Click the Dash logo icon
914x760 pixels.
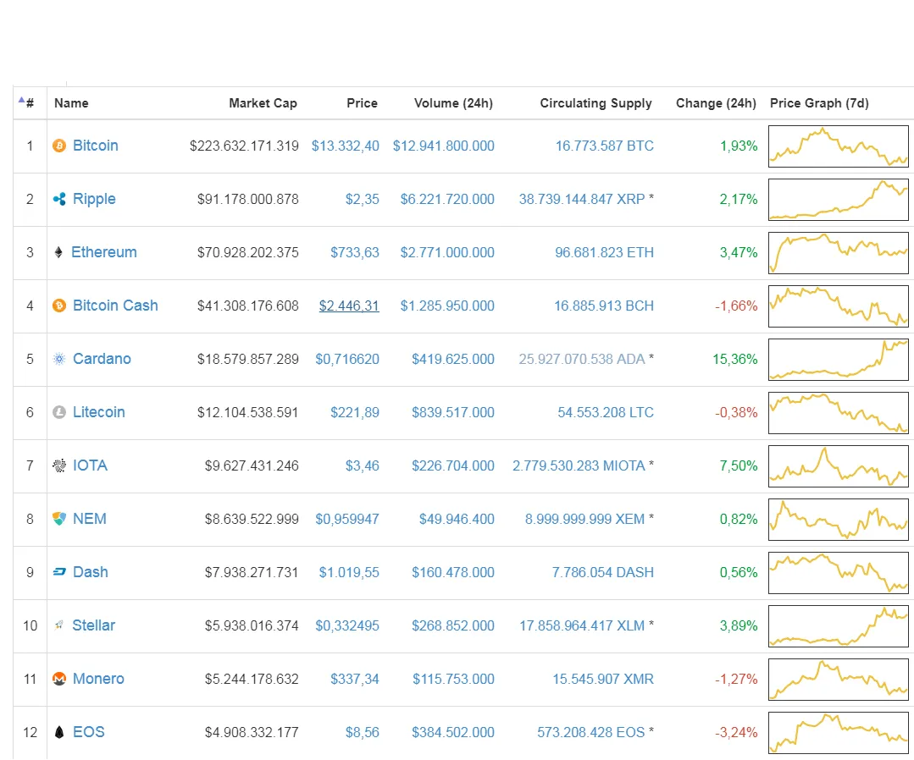[x=59, y=572]
